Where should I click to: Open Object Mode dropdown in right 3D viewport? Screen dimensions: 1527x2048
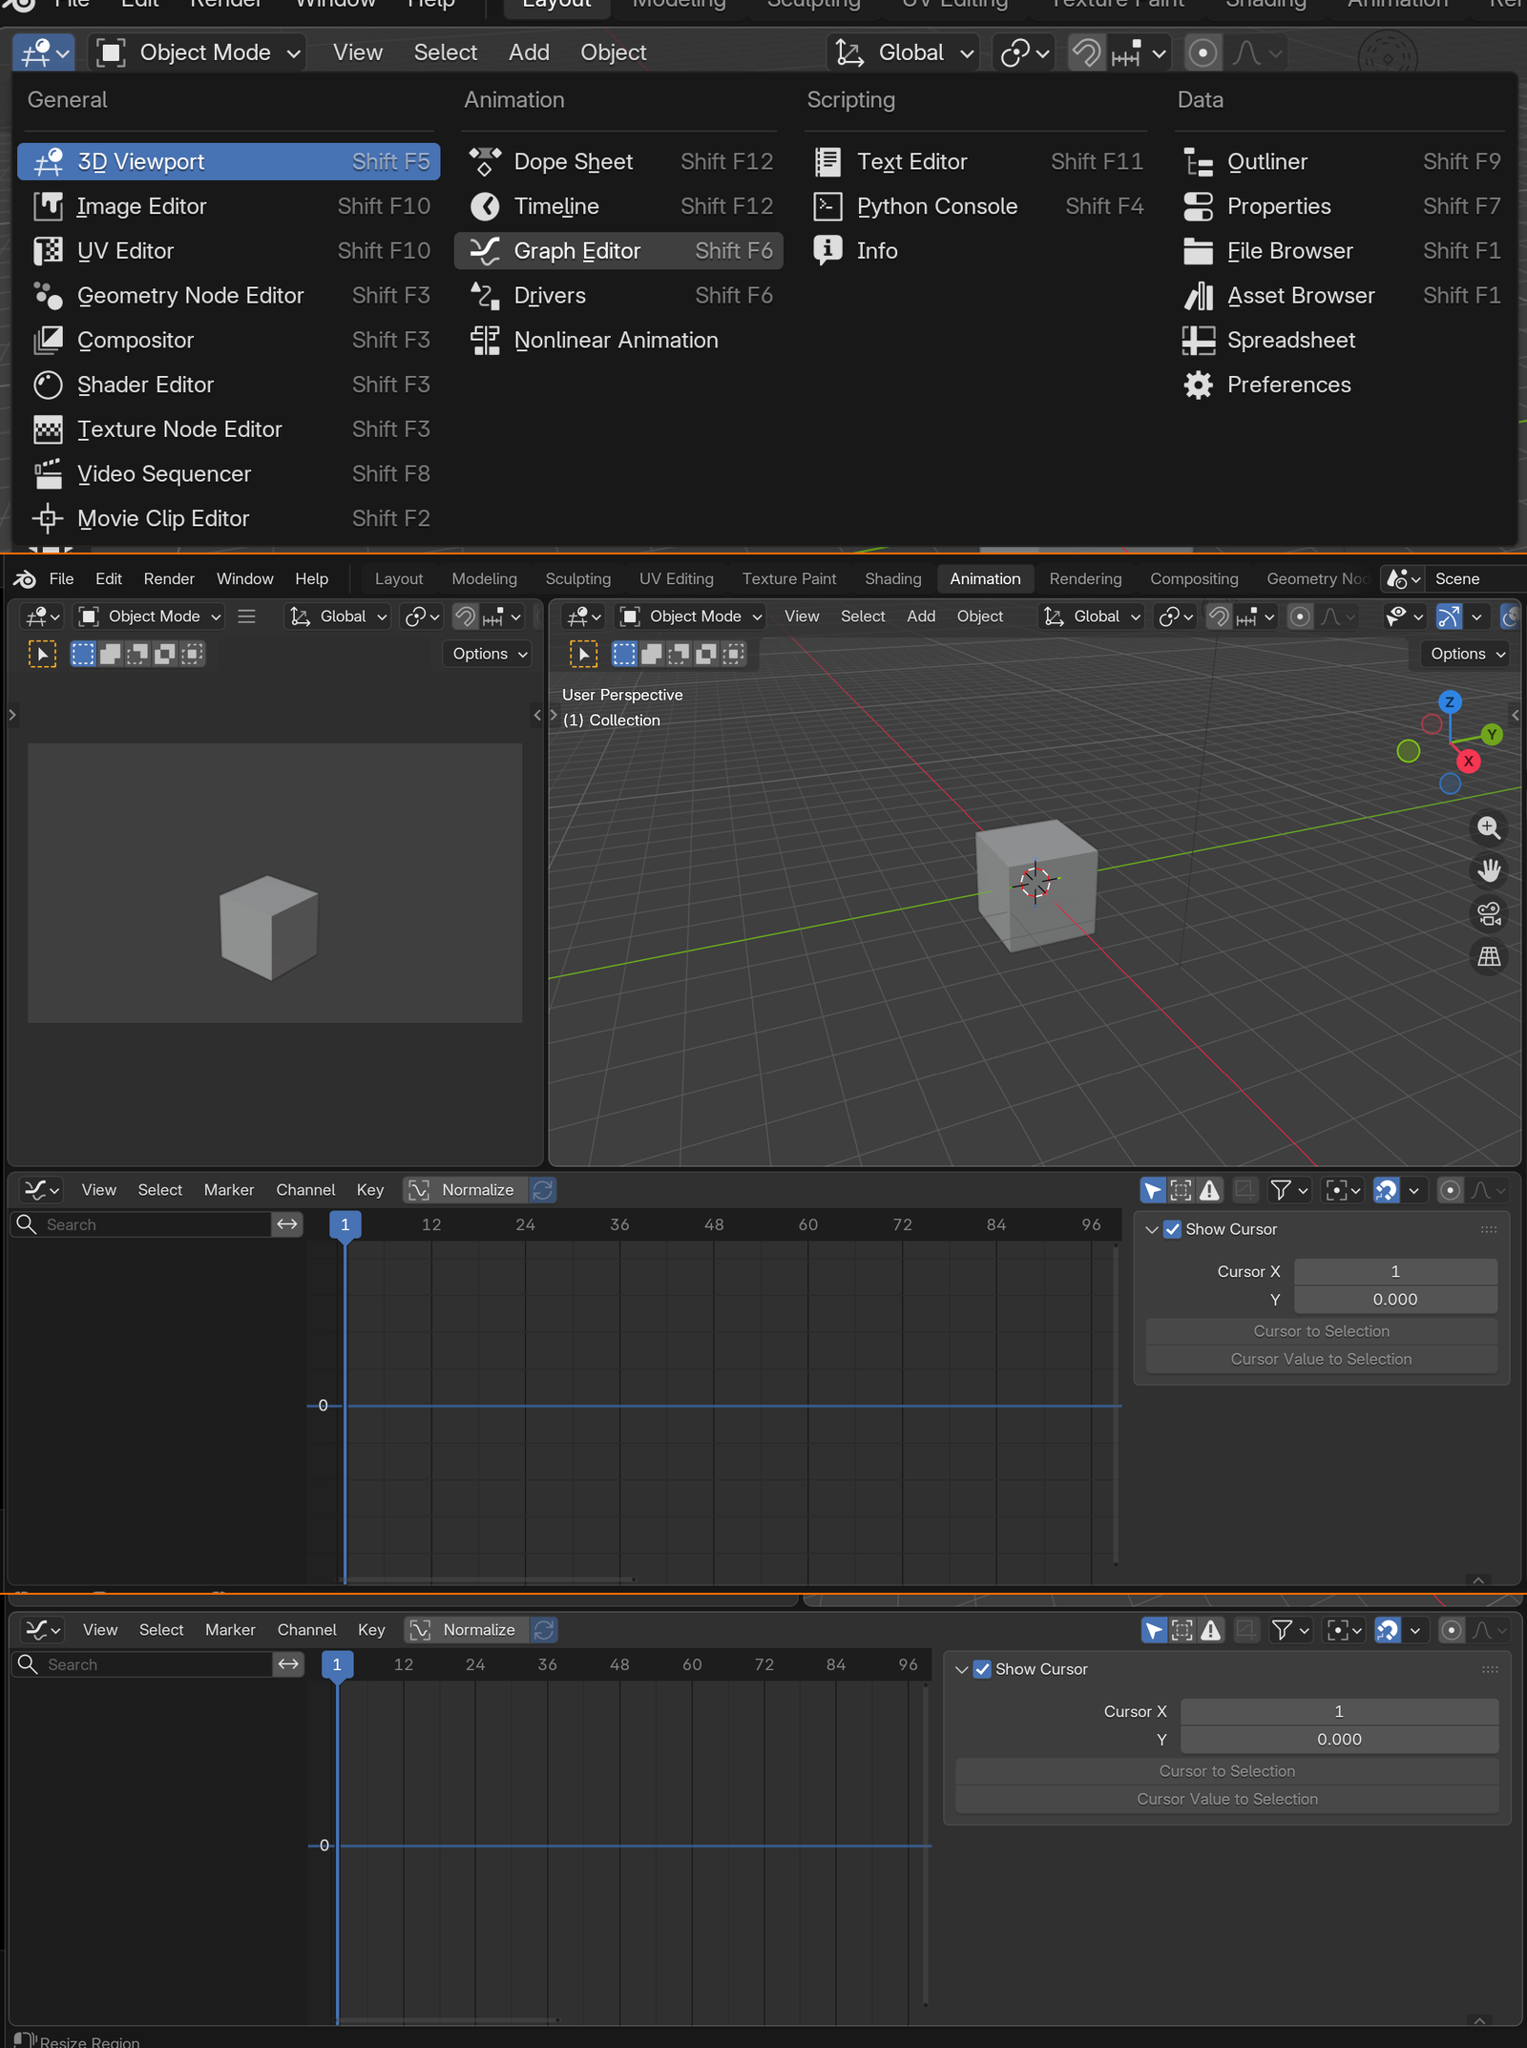coord(692,616)
